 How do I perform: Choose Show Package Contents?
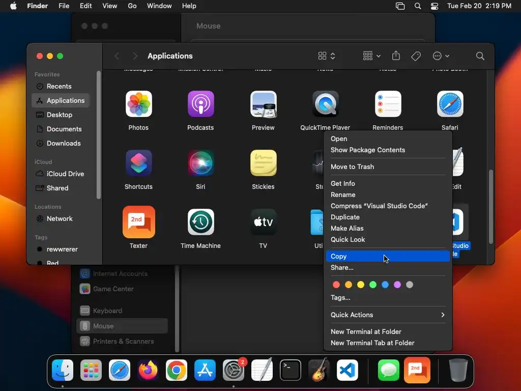[x=388, y=150]
